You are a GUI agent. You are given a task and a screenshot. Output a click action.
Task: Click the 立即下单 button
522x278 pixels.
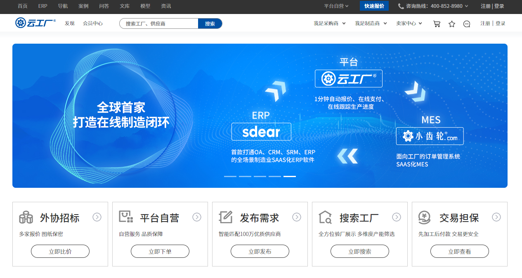tap(160, 251)
